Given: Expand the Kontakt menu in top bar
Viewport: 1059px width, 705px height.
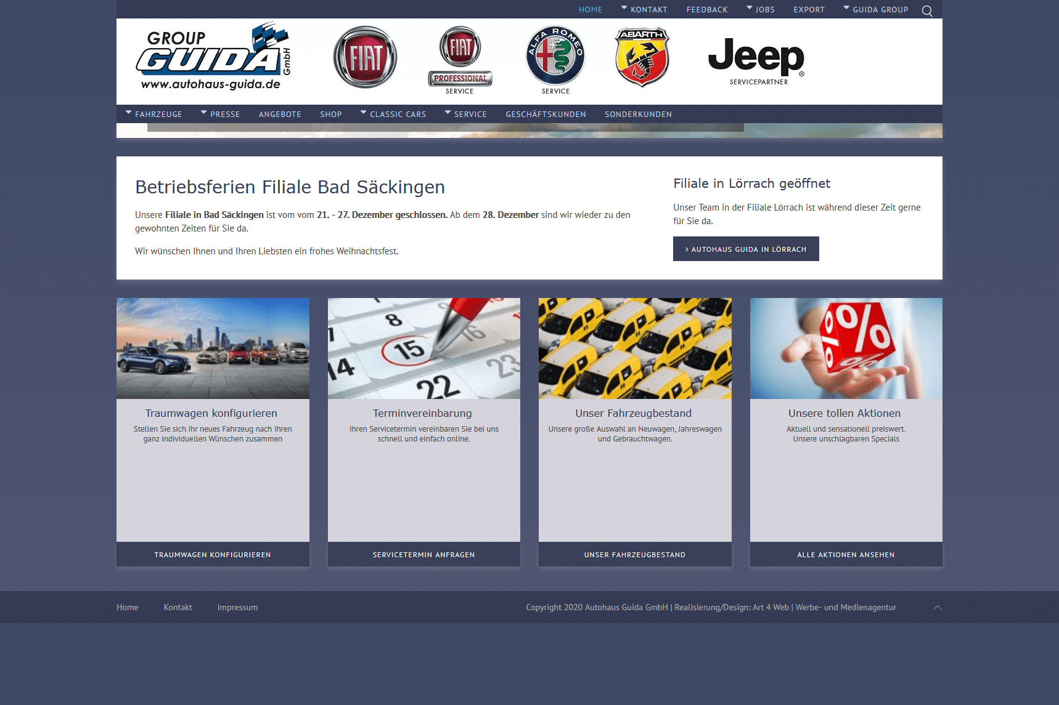Looking at the screenshot, I should point(645,10).
